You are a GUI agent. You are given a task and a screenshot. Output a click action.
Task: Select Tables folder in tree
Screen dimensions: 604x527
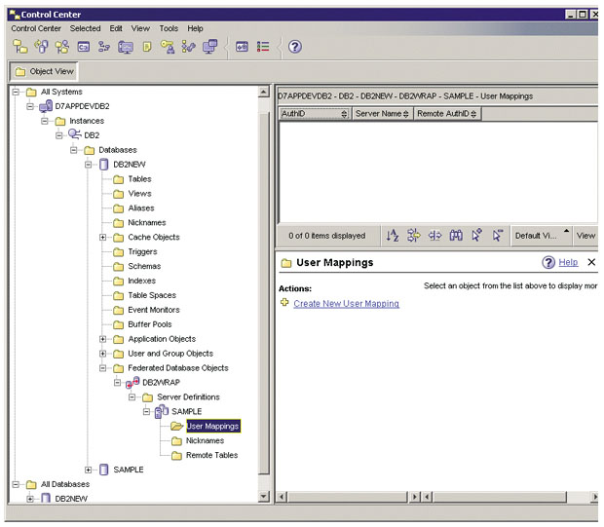[139, 179]
